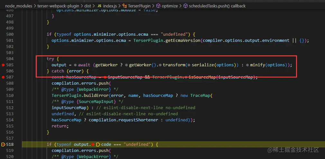
Task: Click line number 504
Action: click(x=10, y=59)
